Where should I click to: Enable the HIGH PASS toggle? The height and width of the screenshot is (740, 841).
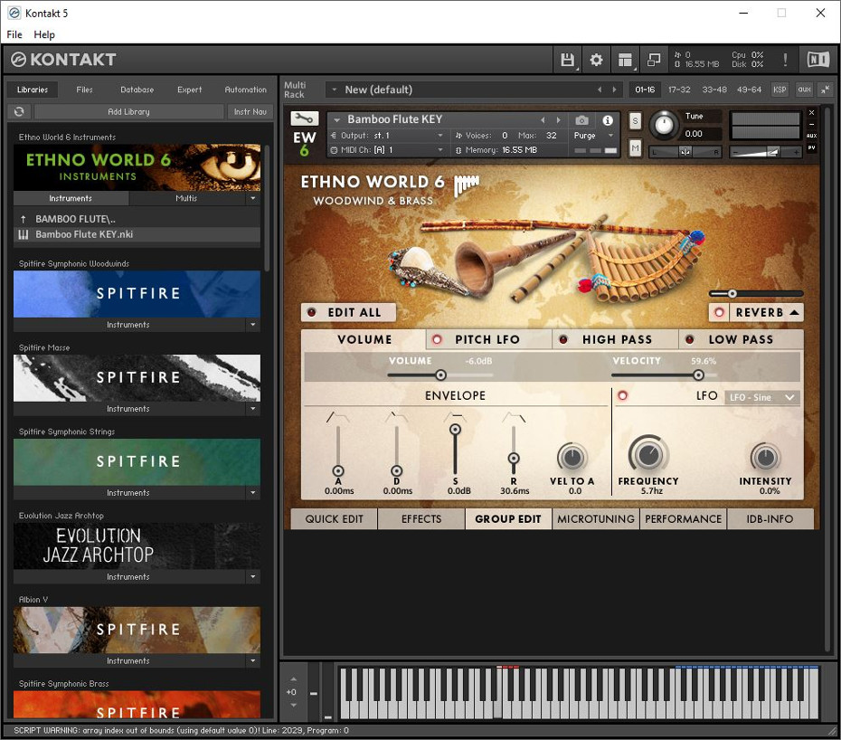click(x=563, y=339)
